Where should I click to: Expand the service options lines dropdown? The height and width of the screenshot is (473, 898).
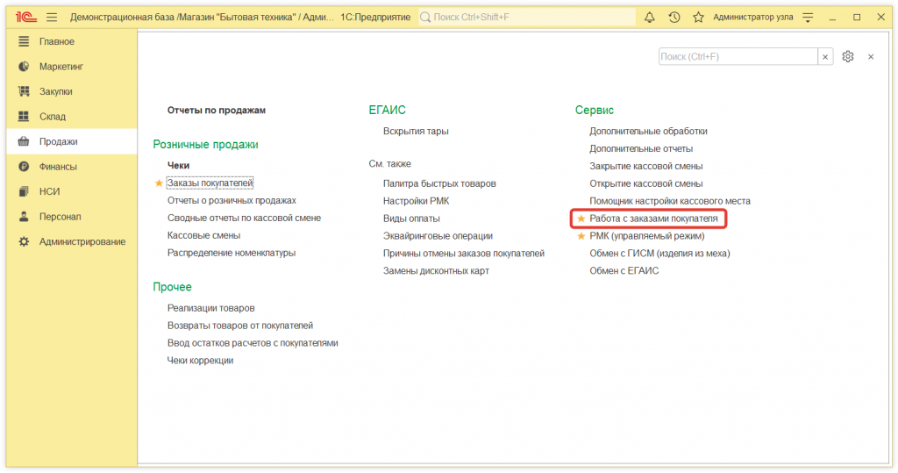(x=809, y=17)
